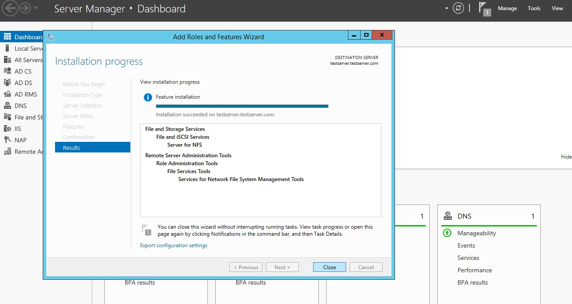Viewport: 572px width, 304px height.
Task: Expand dropdown arrow beside refresh icon
Action: 447,8
